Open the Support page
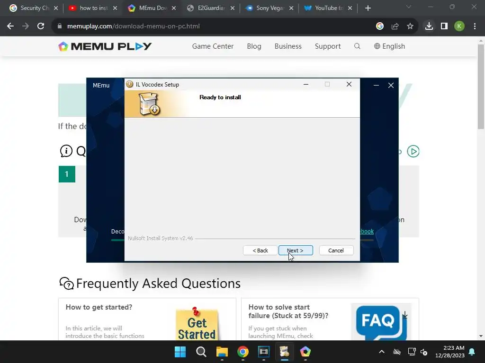 tap(328, 46)
